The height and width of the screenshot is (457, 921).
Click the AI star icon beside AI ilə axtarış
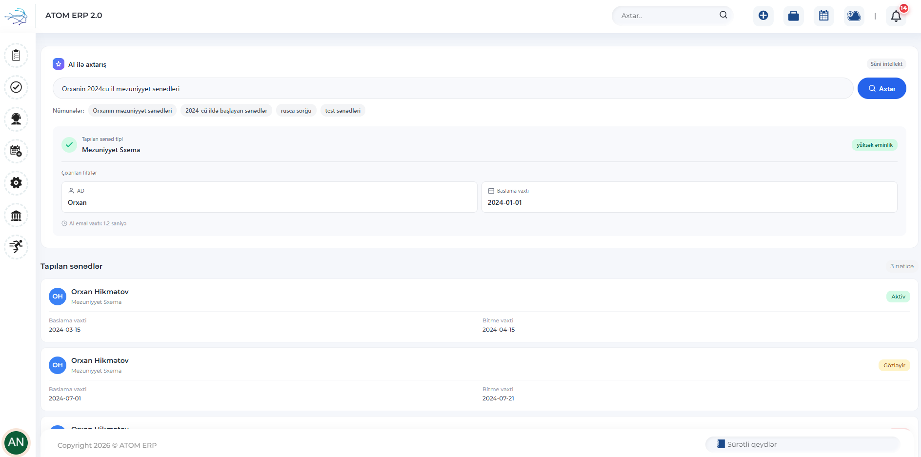point(59,64)
